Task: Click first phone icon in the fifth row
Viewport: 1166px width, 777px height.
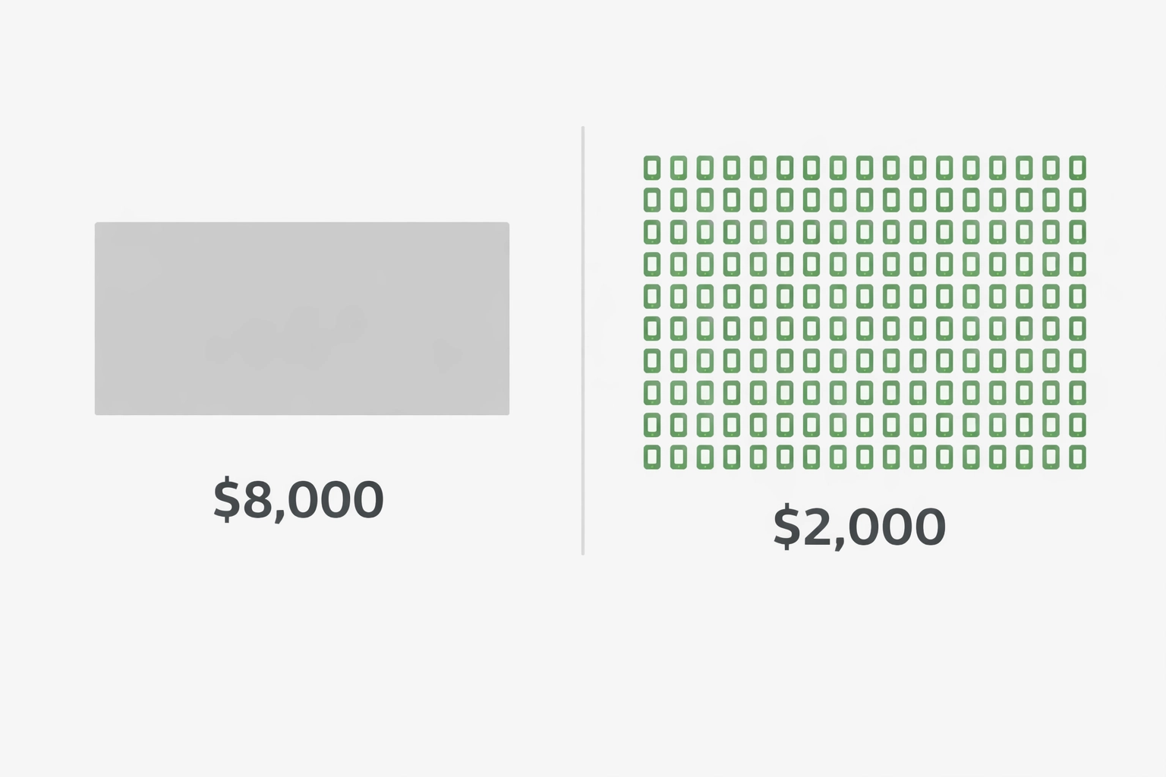Action: coord(651,296)
